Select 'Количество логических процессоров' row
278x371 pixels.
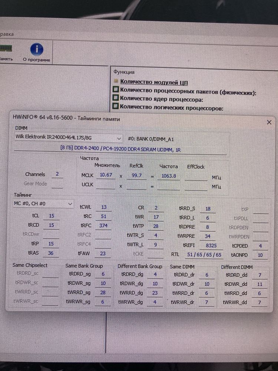point(172,108)
